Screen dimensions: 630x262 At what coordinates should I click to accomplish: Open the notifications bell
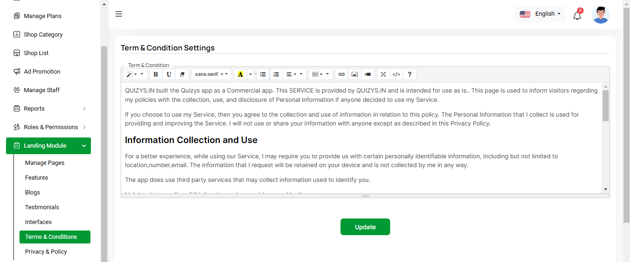(577, 15)
